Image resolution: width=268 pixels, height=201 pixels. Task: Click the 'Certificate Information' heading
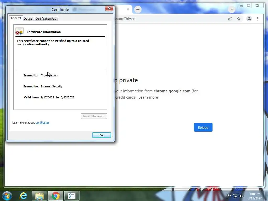coord(44,32)
